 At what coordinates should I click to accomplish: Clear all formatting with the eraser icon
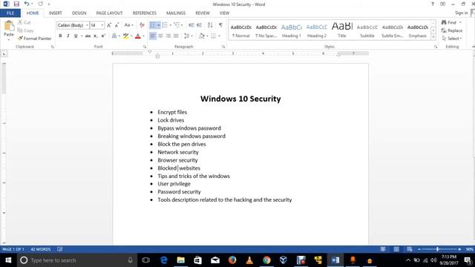pos(142,25)
